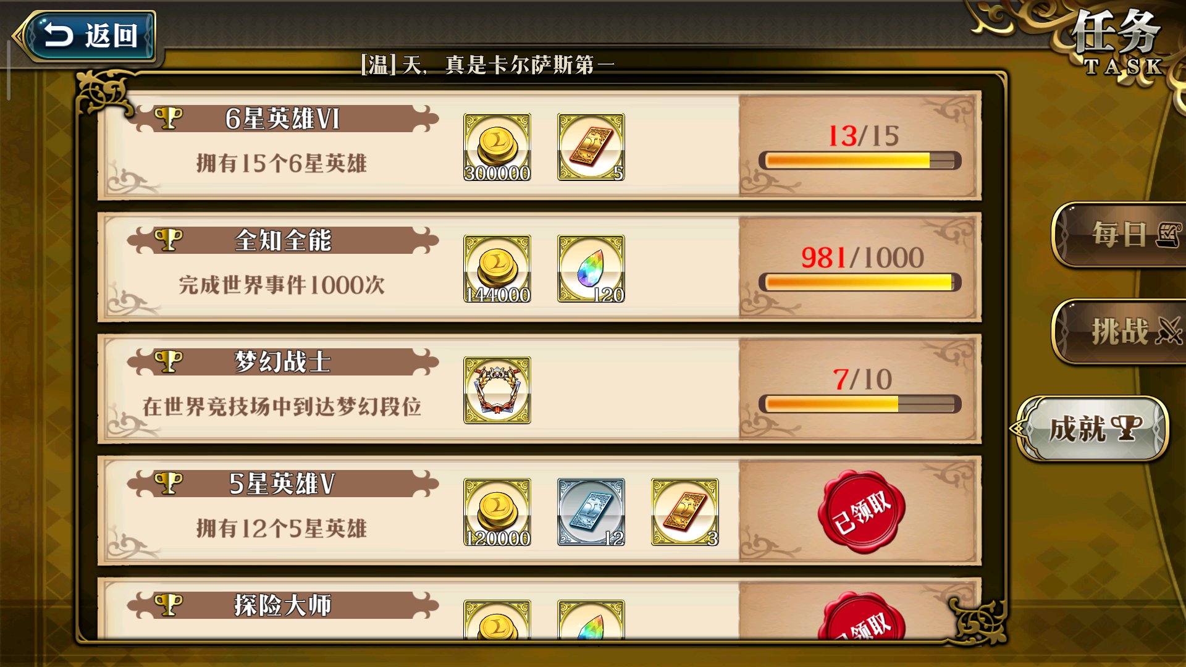This screenshot has height=667, width=1186.
Task: Tap the 返回 back button
Action: click(x=86, y=35)
